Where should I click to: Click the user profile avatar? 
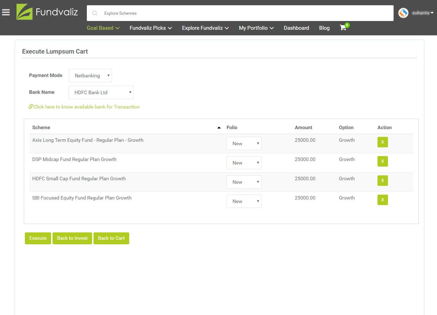[403, 13]
